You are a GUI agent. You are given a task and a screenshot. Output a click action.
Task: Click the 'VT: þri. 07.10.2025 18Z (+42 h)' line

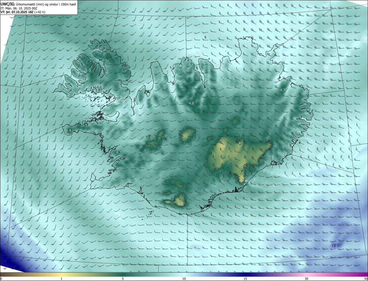coord(23,12)
